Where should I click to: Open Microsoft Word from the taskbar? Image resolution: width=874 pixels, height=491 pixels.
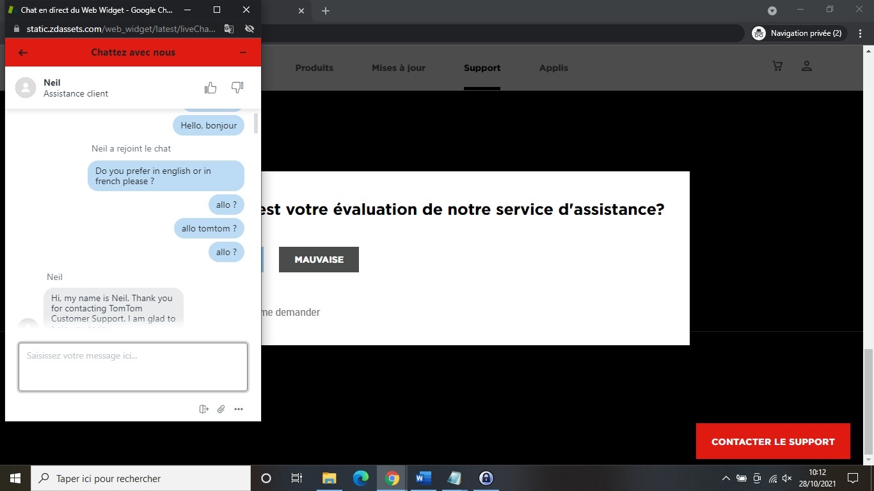424,478
